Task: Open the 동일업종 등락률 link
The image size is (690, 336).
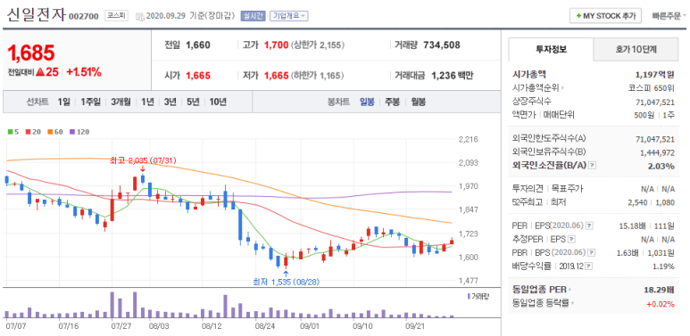Action: (544, 303)
